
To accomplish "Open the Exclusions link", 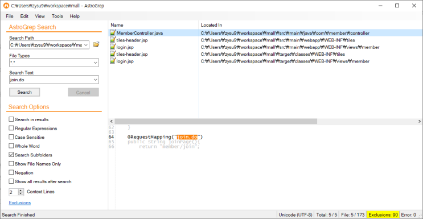I will coord(20,203).
